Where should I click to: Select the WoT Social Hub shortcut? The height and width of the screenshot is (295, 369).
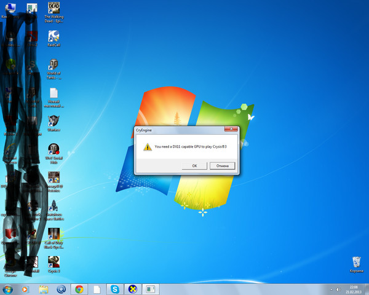pyautogui.click(x=54, y=154)
